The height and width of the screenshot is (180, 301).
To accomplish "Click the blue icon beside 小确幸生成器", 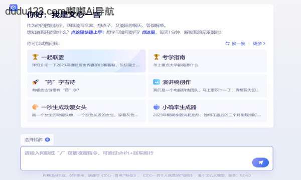I will pyautogui.click(x=157, y=107).
